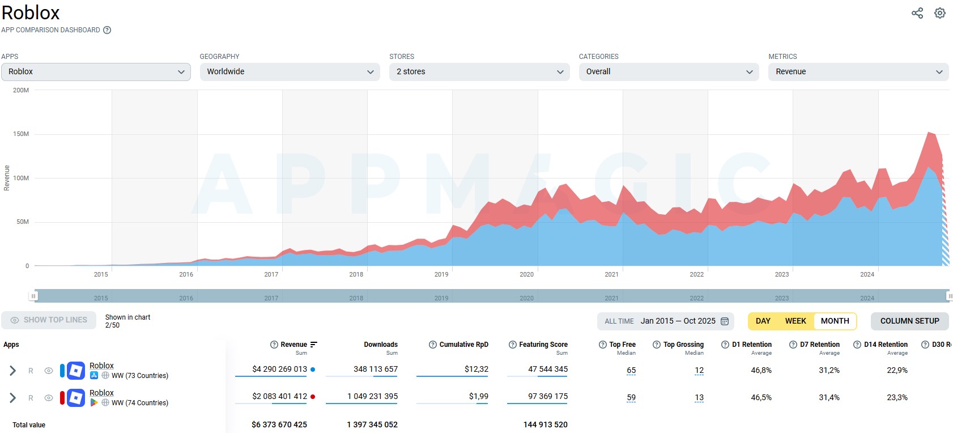Open the Stores dropdown showing 2 stores
Viewport: 953px width, 433px height.
pyautogui.click(x=479, y=72)
